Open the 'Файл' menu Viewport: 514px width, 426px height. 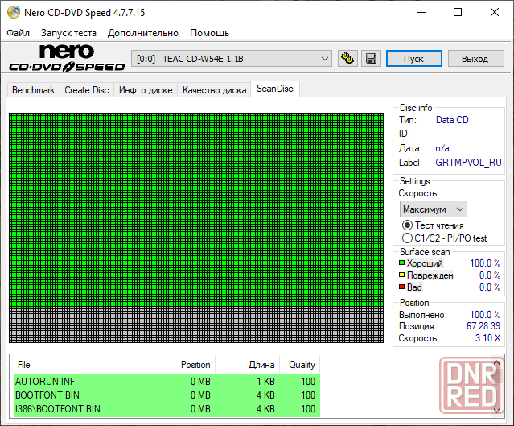(x=18, y=33)
